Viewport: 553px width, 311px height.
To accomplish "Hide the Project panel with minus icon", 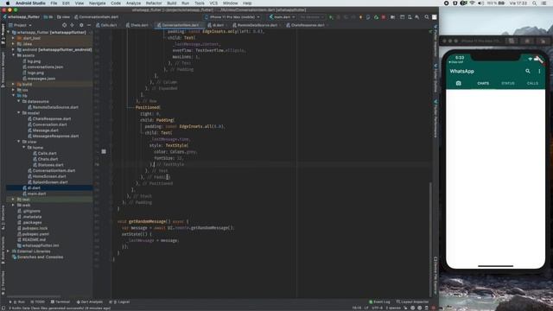I will [89, 25].
